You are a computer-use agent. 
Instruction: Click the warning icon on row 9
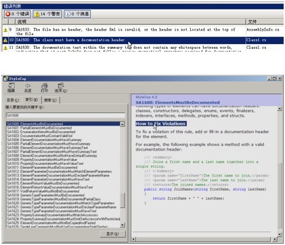pyautogui.click(x=5, y=30)
